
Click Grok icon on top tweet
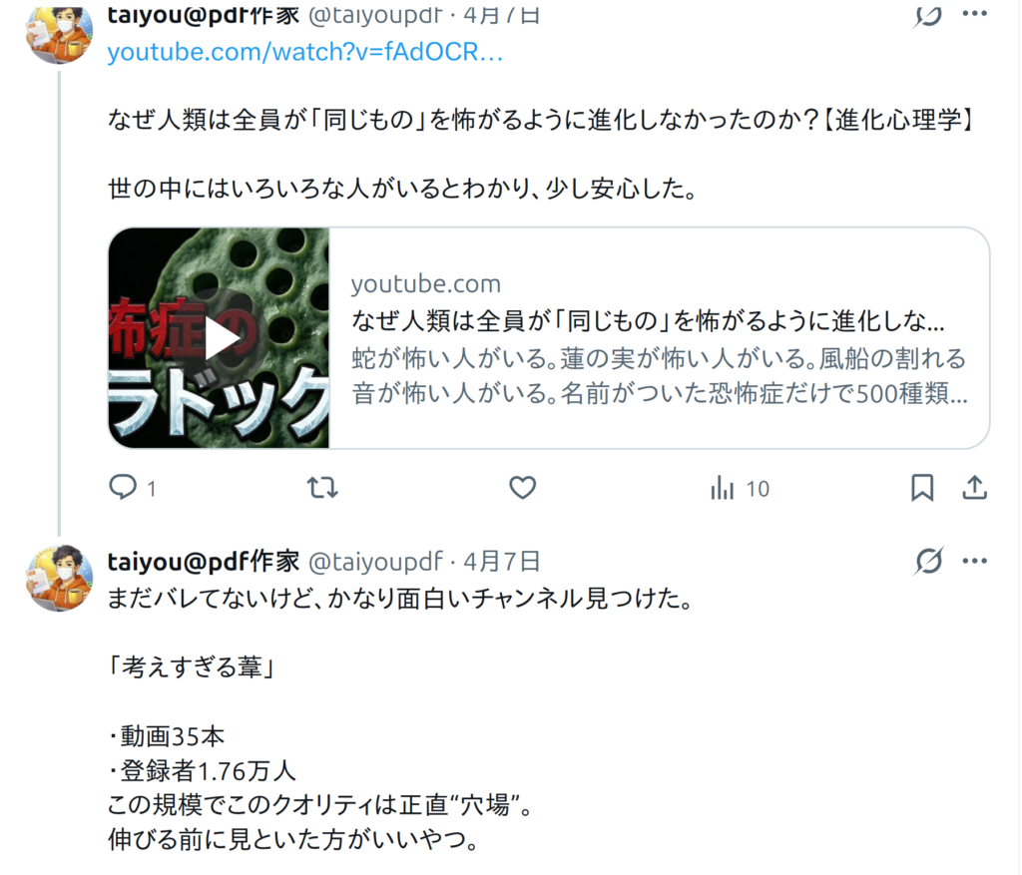pos(928,16)
